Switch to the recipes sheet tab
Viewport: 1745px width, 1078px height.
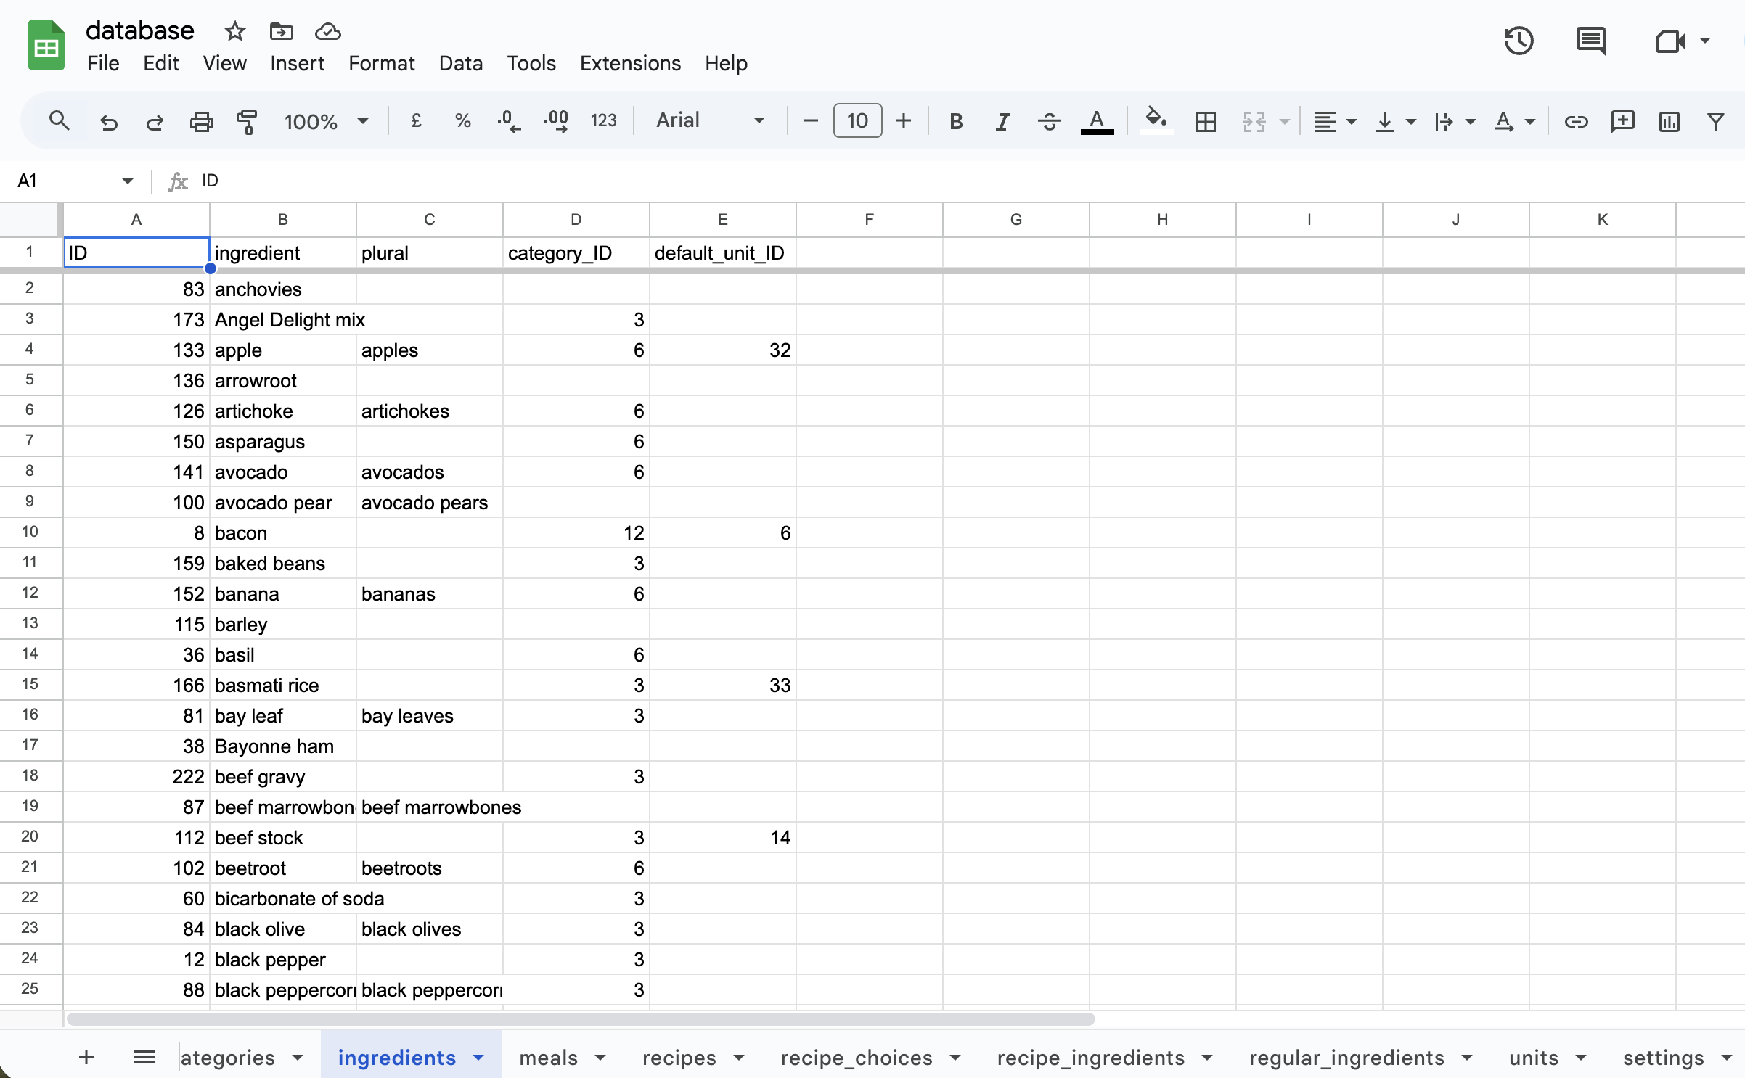pyautogui.click(x=679, y=1058)
